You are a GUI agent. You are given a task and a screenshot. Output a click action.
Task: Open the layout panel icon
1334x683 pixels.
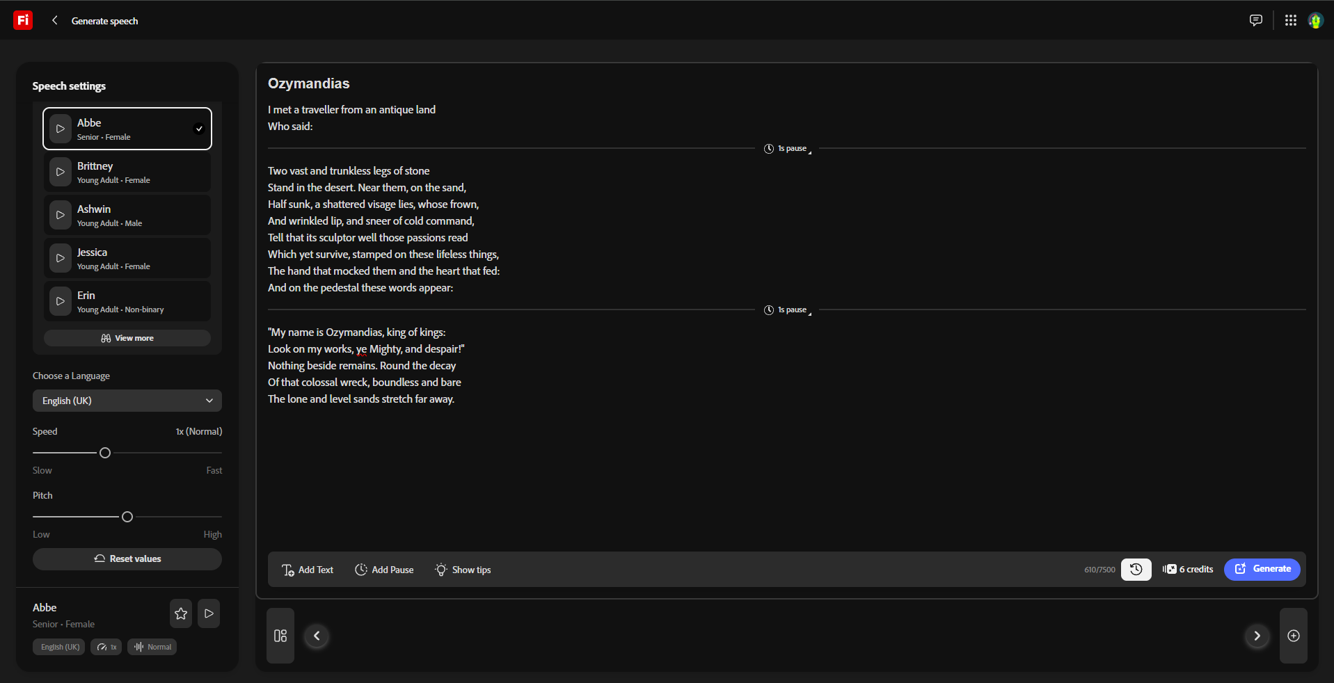tap(280, 636)
